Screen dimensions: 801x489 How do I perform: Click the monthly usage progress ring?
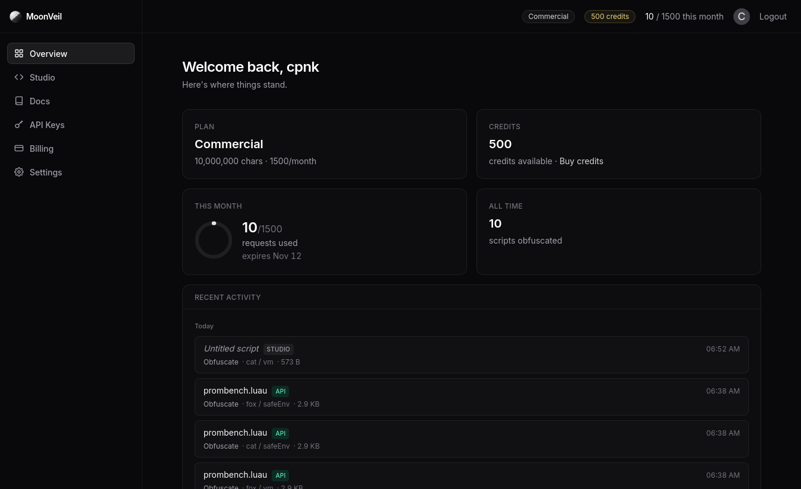214,240
